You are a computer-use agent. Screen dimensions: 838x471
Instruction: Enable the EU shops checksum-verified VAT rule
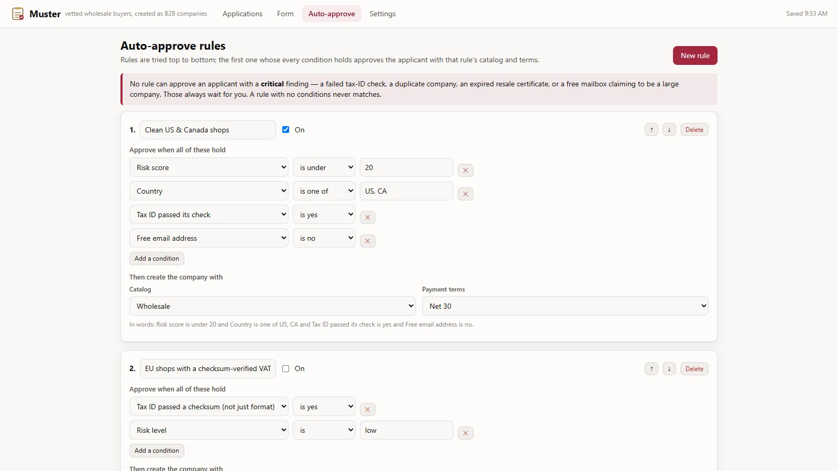click(x=285, y=368)
